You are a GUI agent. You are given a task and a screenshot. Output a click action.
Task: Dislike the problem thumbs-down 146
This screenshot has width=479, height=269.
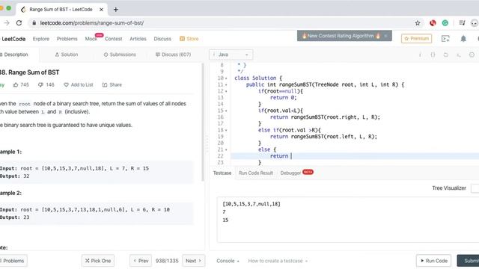[x=46, y=84]
